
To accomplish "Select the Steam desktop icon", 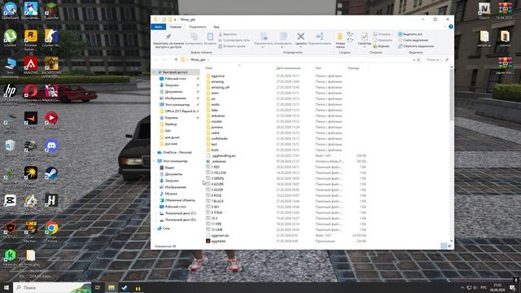I will [51, 175].
